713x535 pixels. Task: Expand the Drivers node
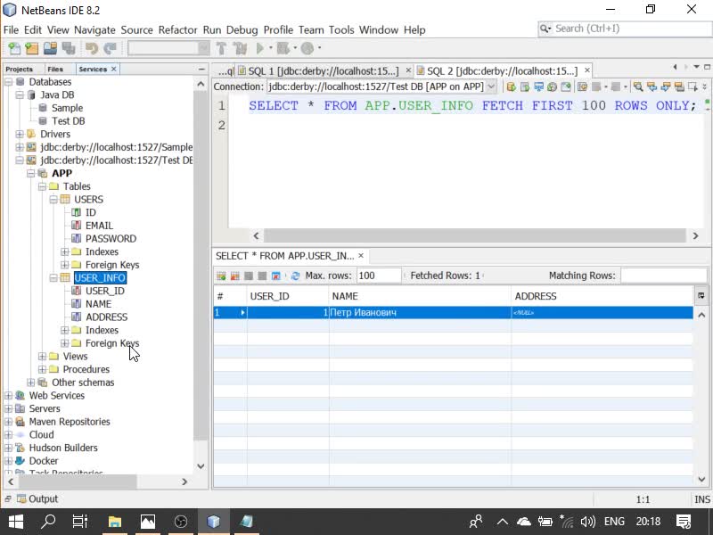tap(20, 134)
